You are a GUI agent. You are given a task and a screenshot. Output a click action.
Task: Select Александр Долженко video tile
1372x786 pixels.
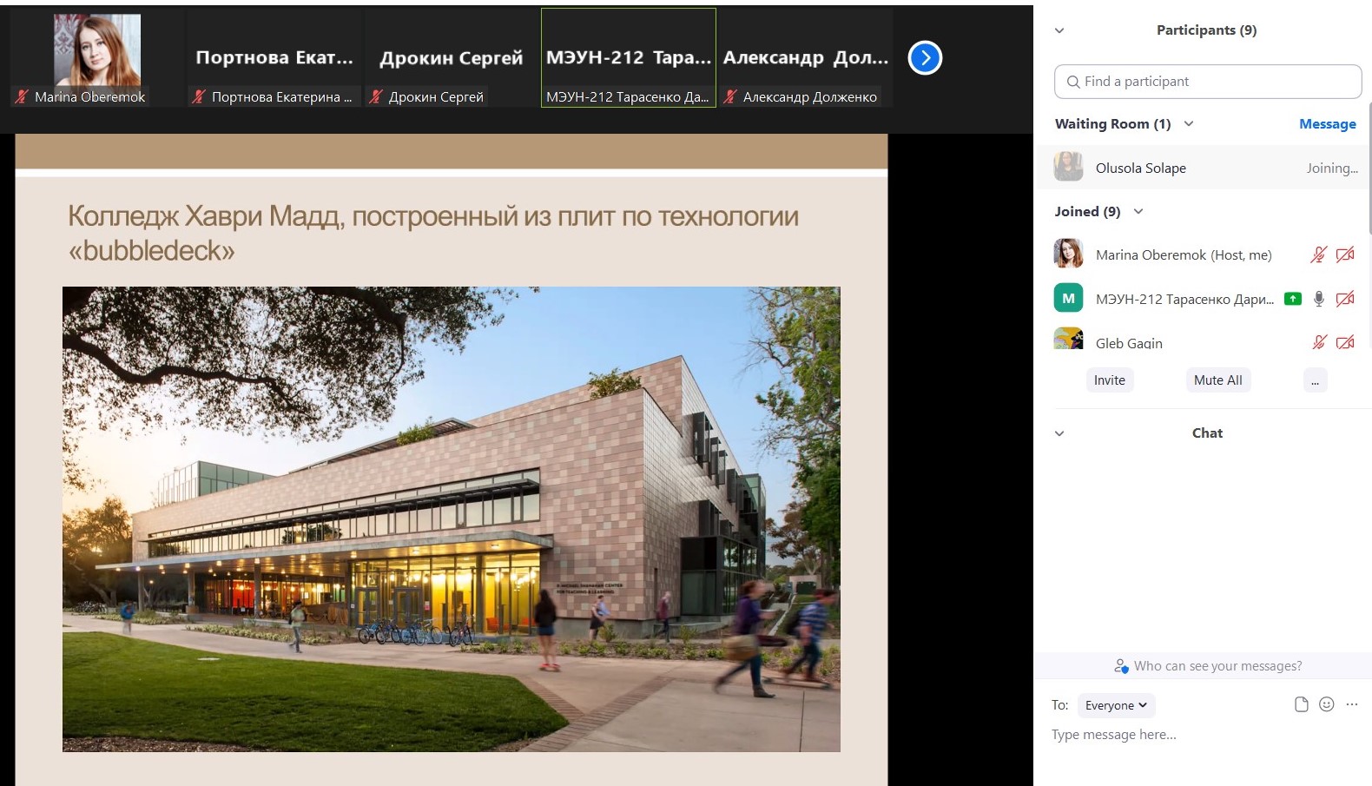806,58
